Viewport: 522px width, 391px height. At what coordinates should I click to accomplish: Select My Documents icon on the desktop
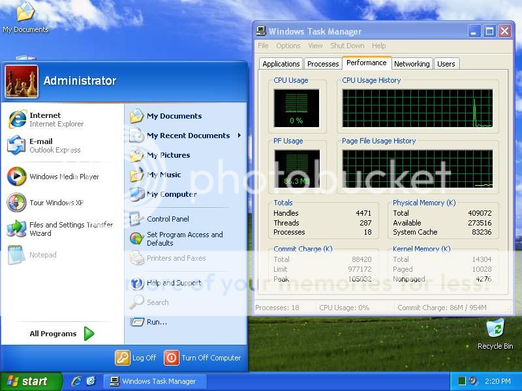(25, 12)
